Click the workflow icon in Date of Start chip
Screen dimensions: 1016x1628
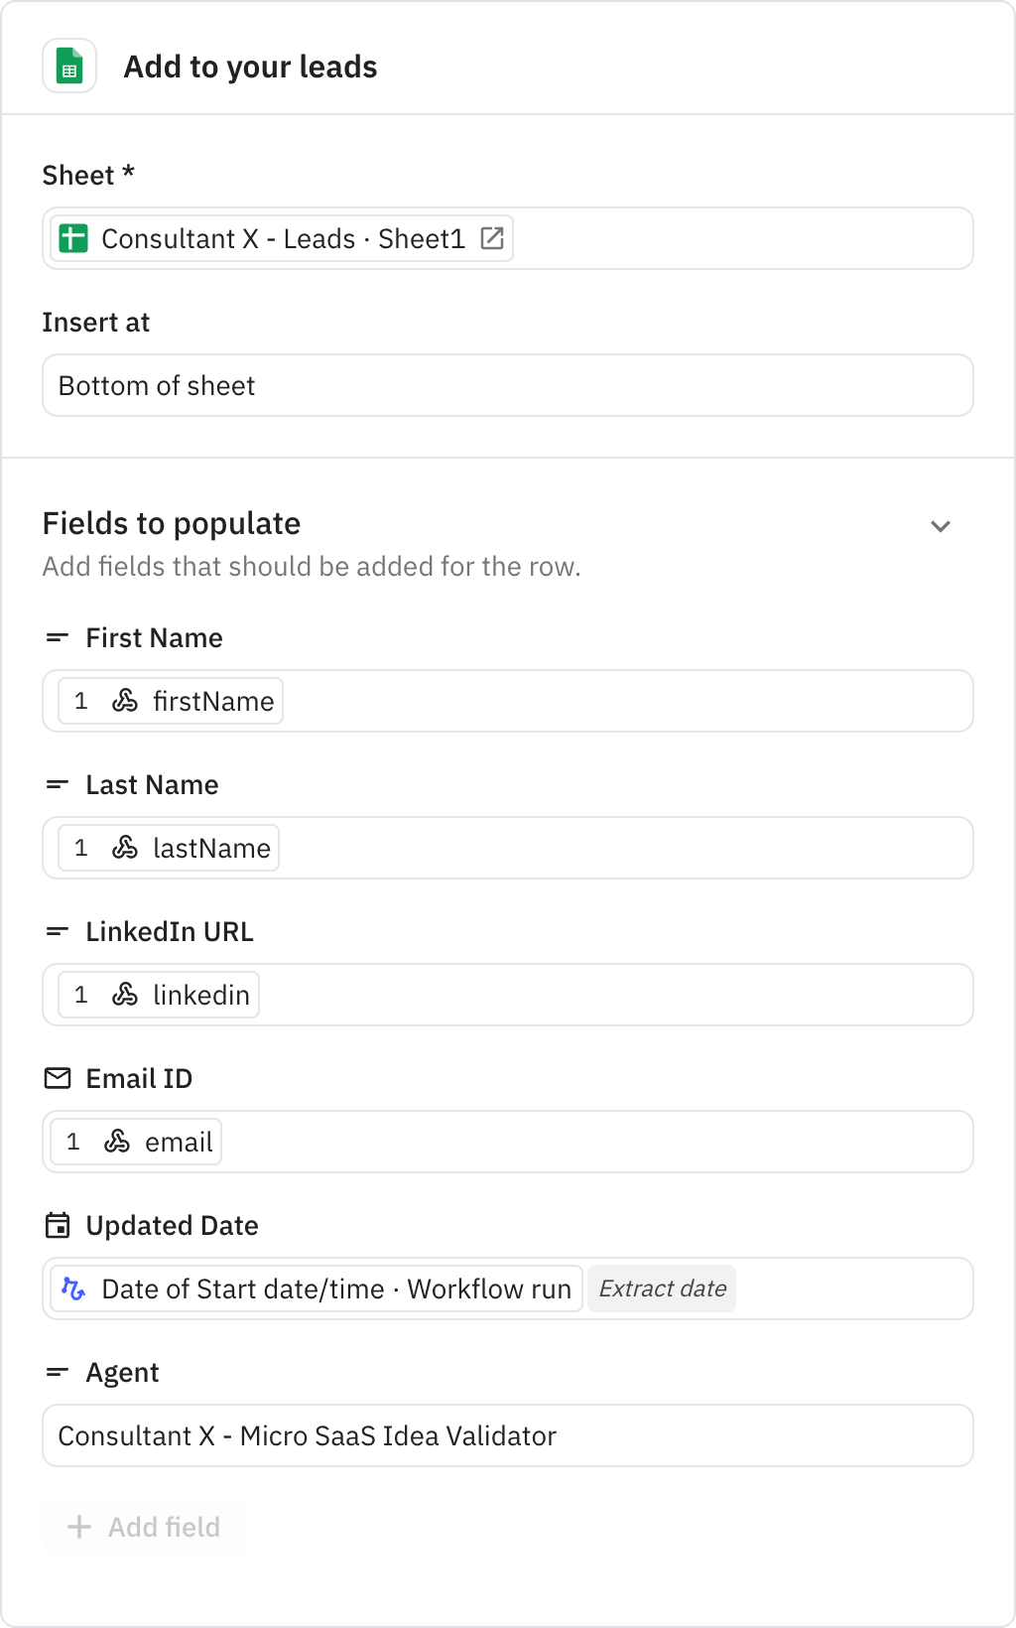tap(73, 1289)
